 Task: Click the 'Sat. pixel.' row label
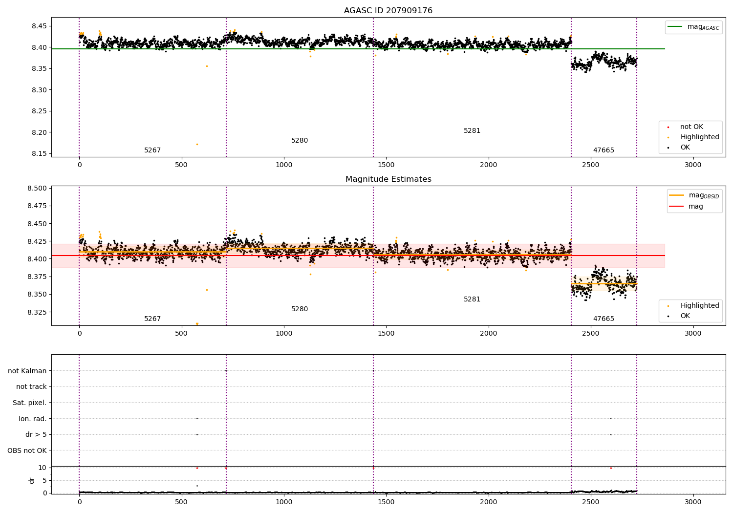click(x=30, y=403)
